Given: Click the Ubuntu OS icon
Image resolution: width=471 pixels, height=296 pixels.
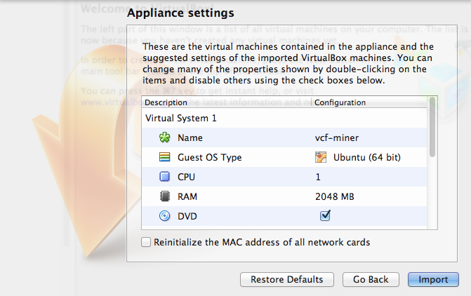Looking at the screenshot, I should [321, 158].
